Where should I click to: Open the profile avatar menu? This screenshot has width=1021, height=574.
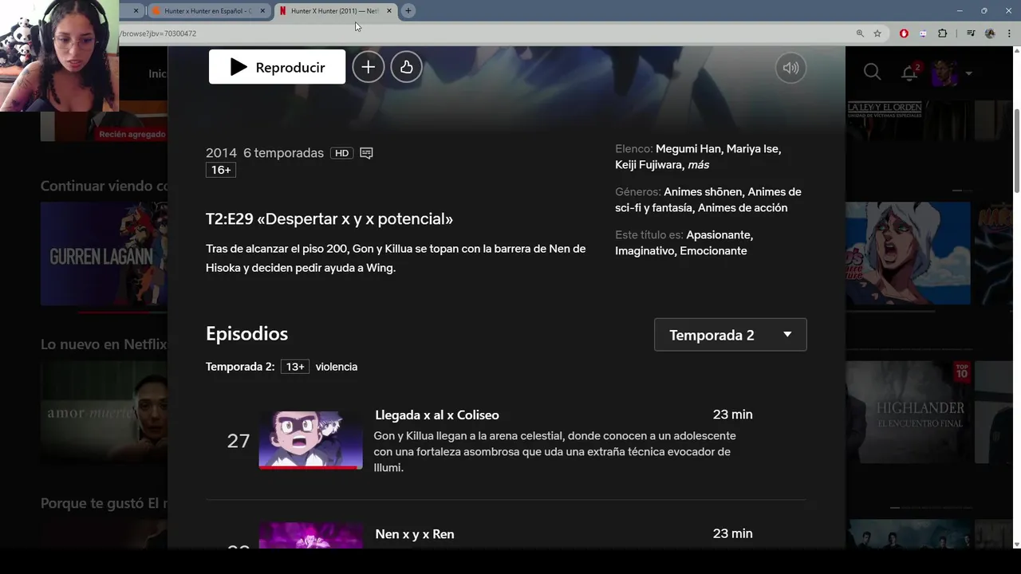pos(946,73)
